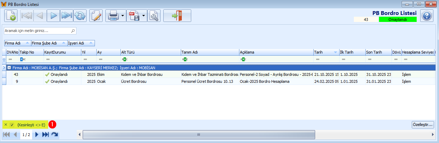Click the exit door icon
This screenshot has height=143, width=439.
177,16
